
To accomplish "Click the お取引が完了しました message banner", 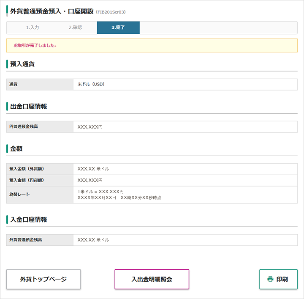I will (152, 45).
